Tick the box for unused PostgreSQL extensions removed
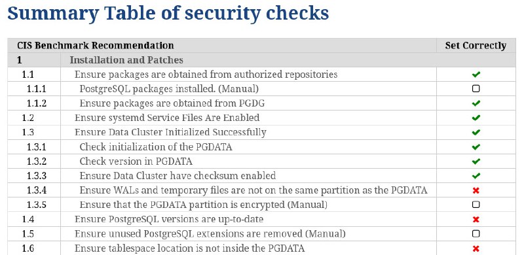Screen dimensions: 524x255 476,233
